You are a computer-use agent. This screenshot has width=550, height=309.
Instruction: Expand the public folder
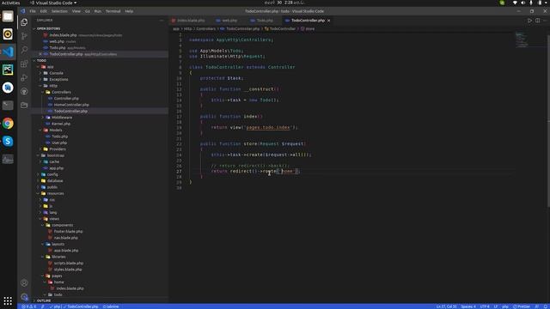[52, 187]
